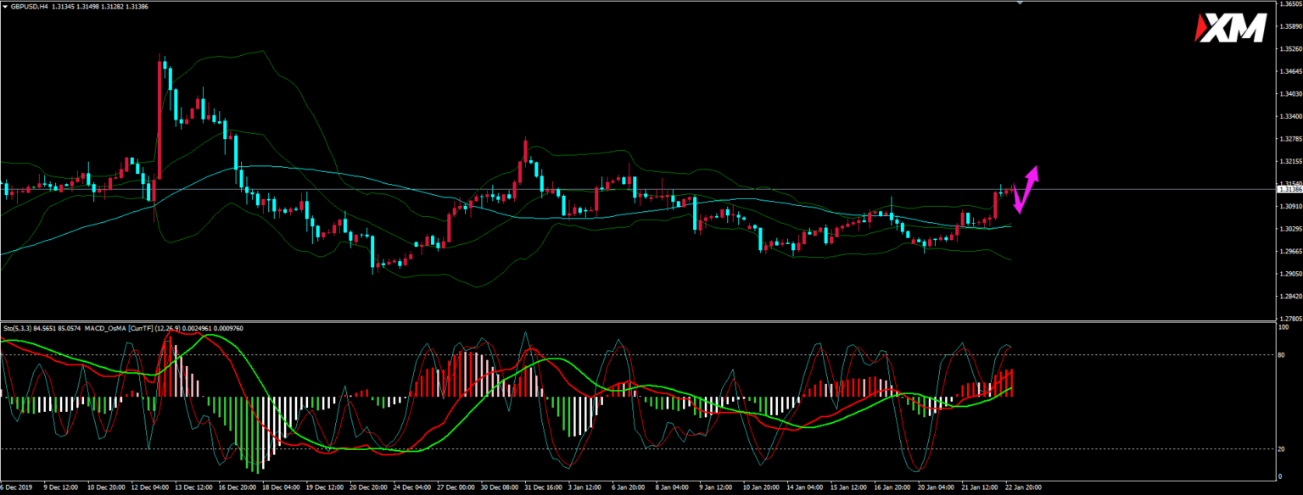Viewport: 1303px width, 495px height.
Task: Click the 80 level on stochastic scale
Action: click(1283, 355)
